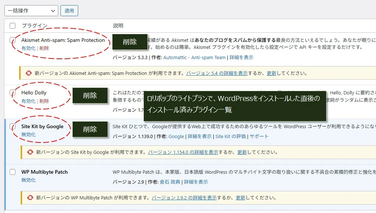Open author link 倉石 敬典
The width and height of the screenshot is (376, 213).
coord(170,182)
